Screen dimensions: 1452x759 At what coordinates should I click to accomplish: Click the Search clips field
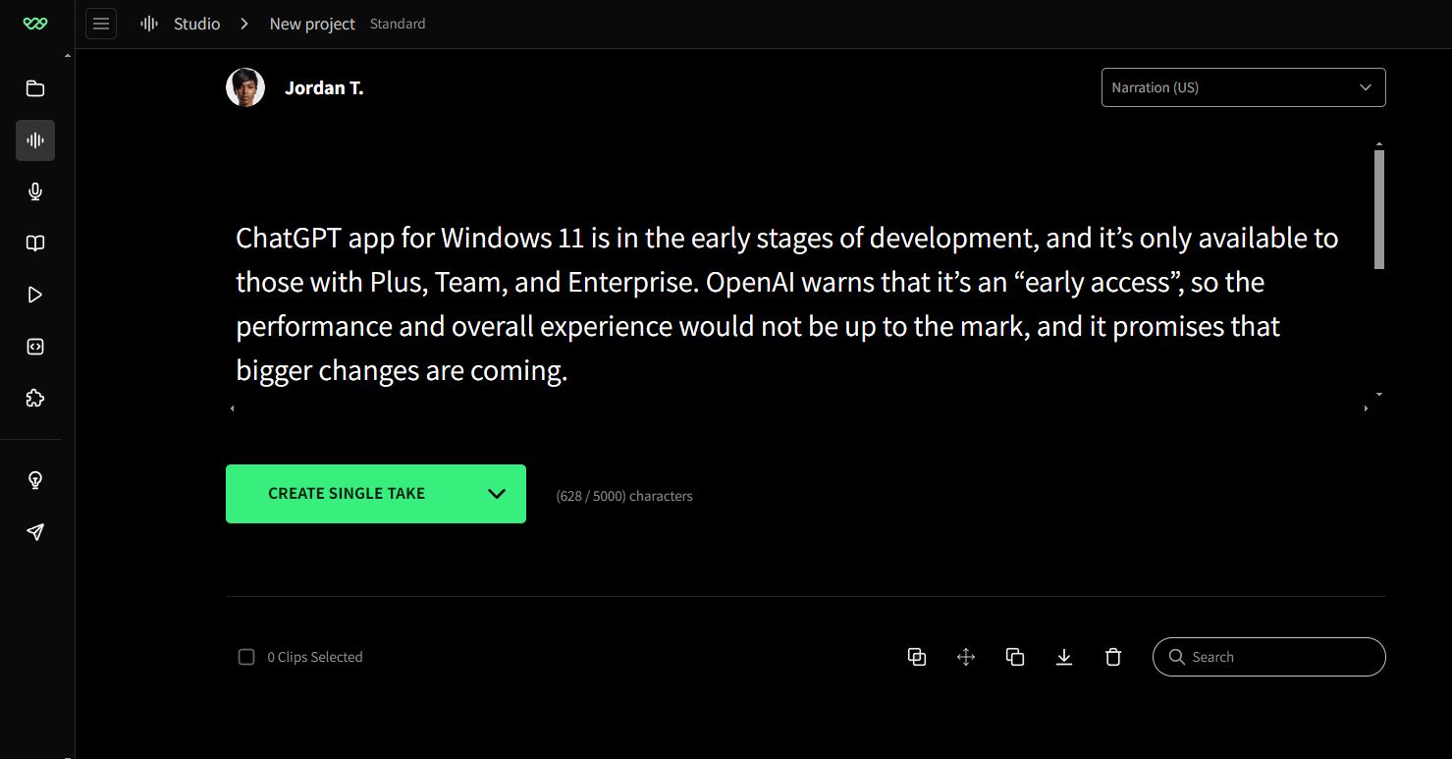(x=1269, y=657)
